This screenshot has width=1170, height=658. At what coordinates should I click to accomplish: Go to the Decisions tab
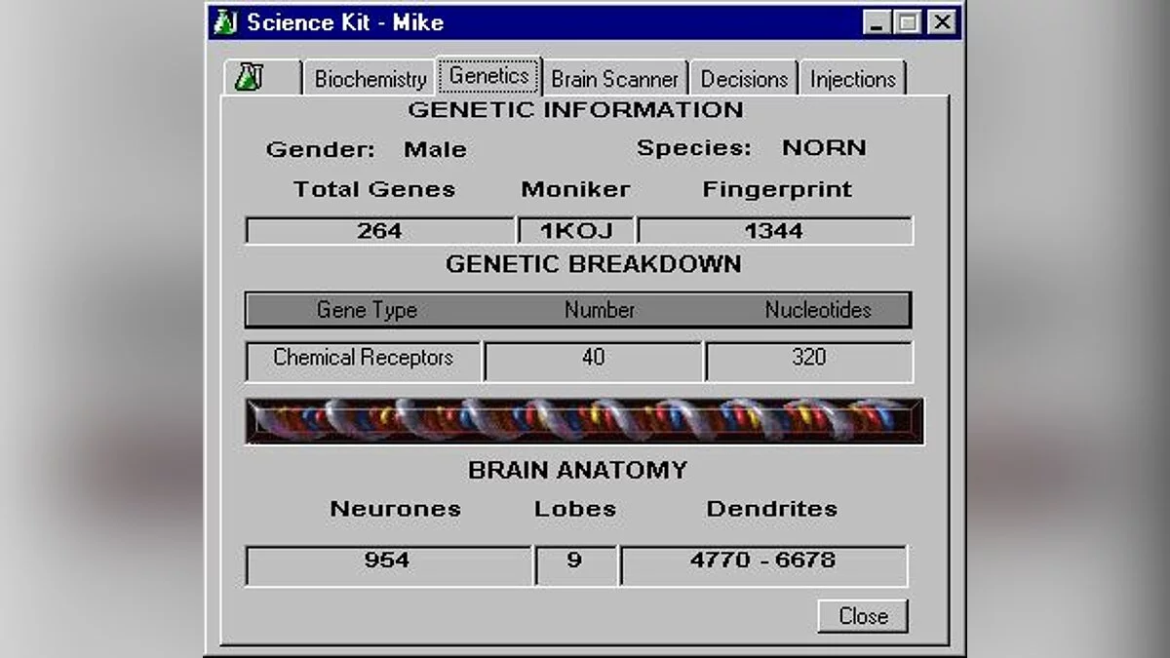point(743,79)
